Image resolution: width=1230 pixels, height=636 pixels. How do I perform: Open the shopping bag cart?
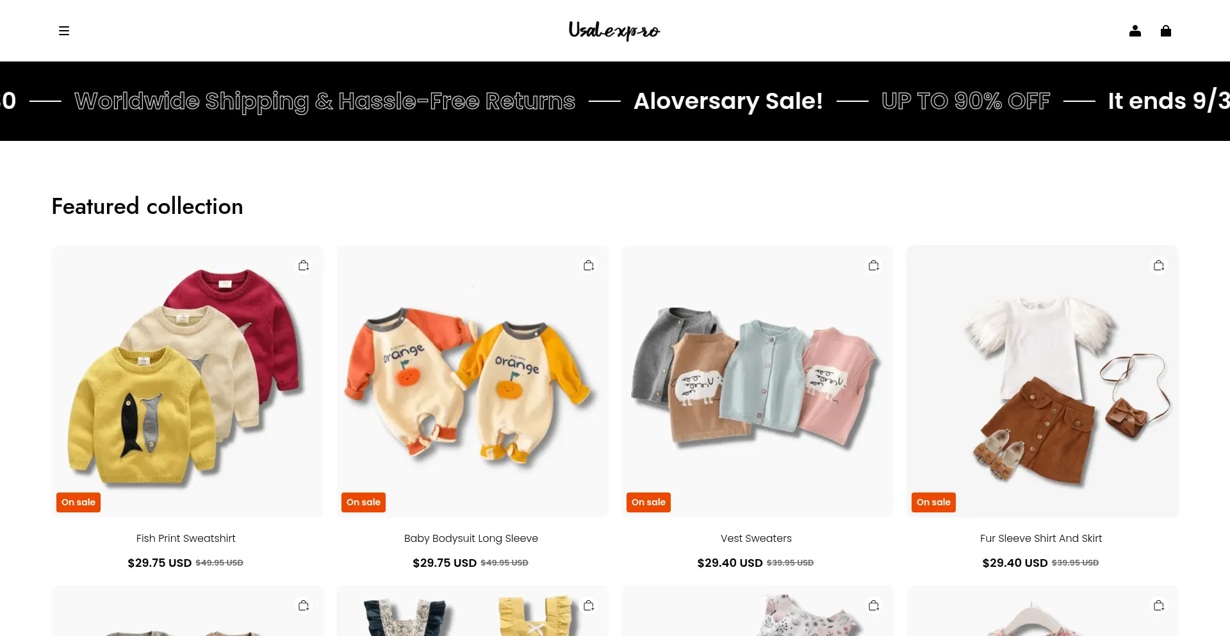tap(1166, 31)
